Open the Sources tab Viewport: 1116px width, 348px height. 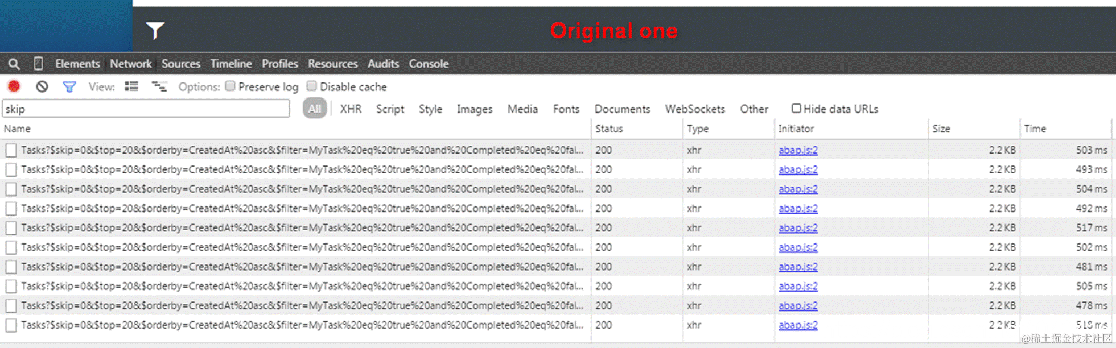(x=181, y=64)
